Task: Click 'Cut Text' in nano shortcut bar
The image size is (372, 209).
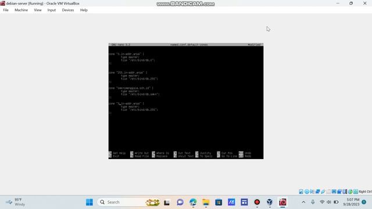Action: point(184,153)
